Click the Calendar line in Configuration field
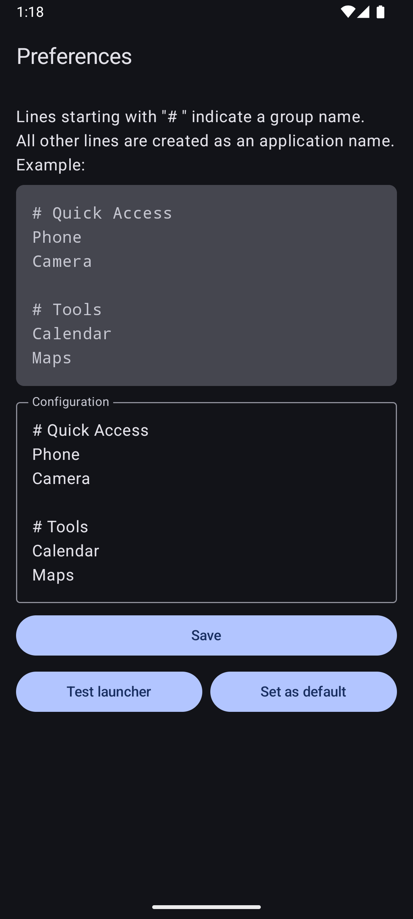Screen dimensions: 413x919 click(66, 551)
